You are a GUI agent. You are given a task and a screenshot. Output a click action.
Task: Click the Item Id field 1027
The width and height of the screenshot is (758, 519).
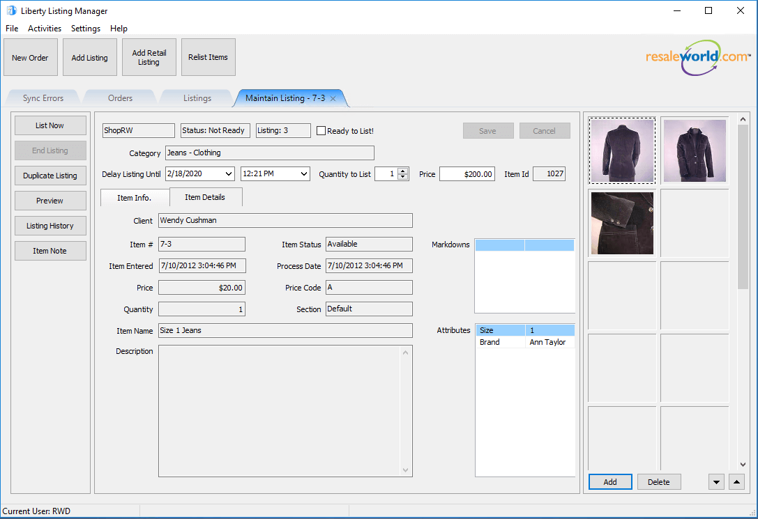click(x=549, y=173)
